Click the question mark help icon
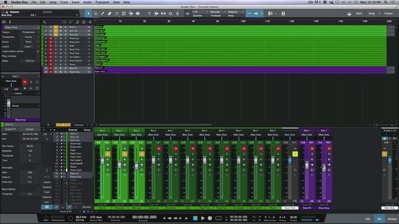The height and width of the screenshot is (224, 399). [149, 14]
